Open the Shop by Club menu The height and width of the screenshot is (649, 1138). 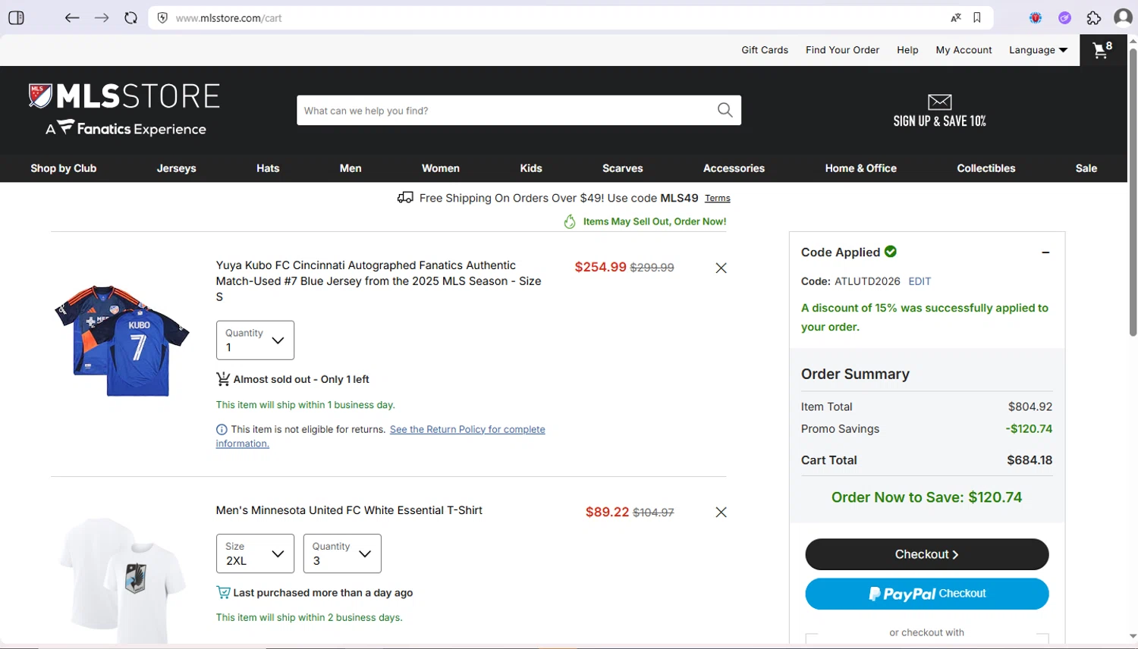[64, 168]
